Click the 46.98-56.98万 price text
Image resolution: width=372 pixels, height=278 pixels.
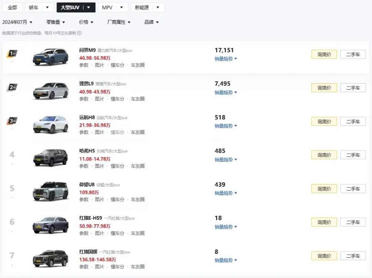[x=95, y=58]
